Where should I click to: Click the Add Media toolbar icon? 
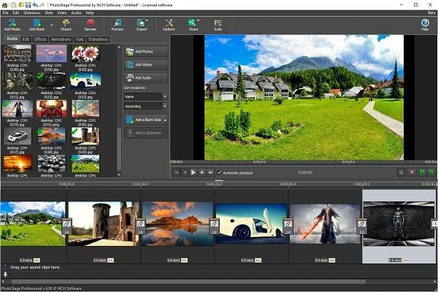click(11, 23)
